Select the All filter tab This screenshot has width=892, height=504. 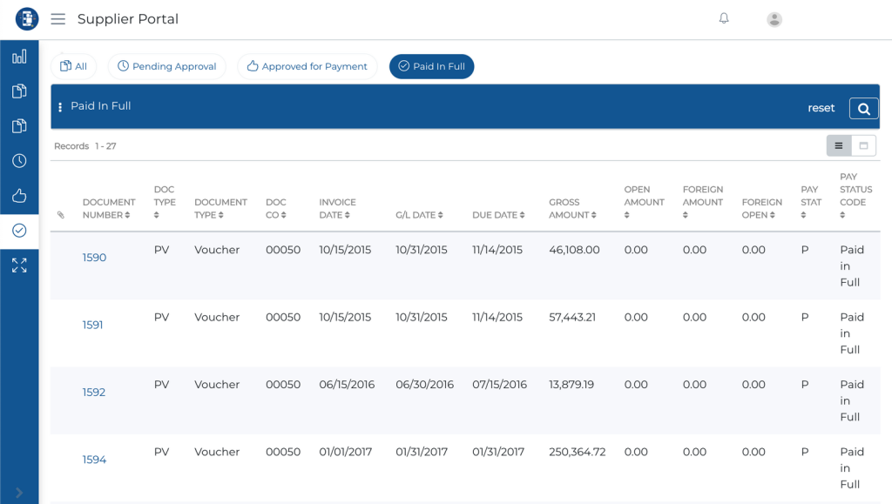click(x=73, y=66)
